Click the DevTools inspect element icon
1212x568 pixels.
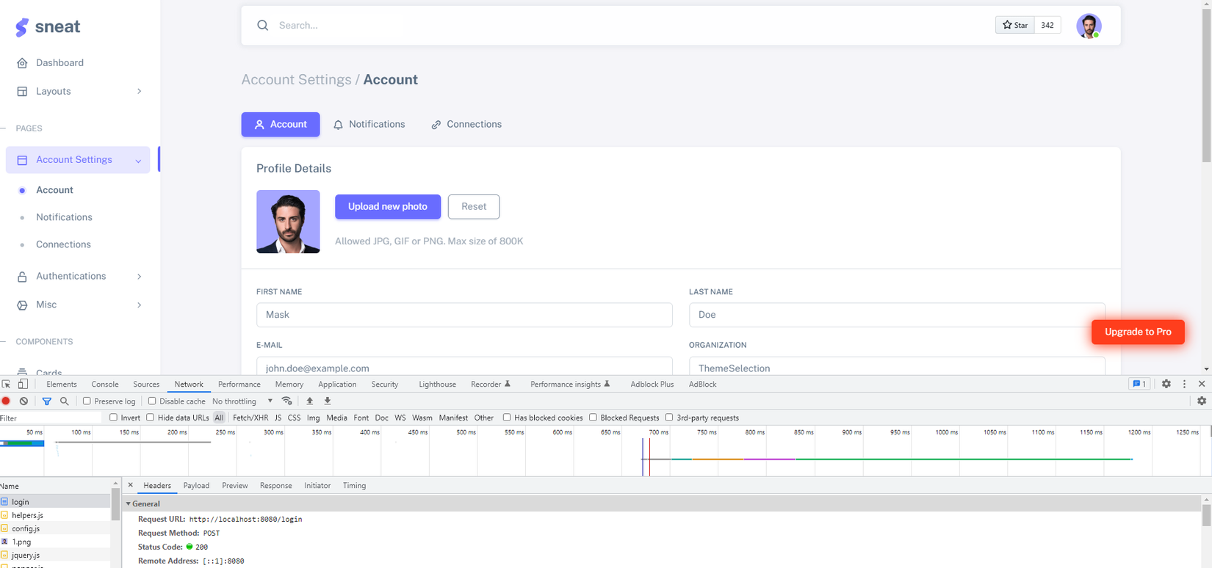pyautogui.click(x=7, y=384)
